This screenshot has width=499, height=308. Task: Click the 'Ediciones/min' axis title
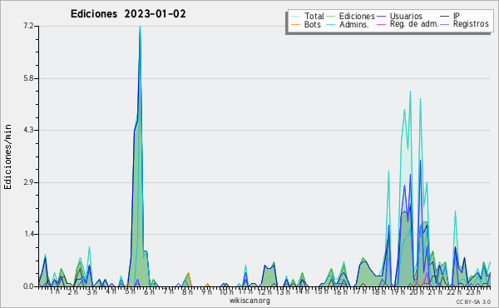point(7,156)
